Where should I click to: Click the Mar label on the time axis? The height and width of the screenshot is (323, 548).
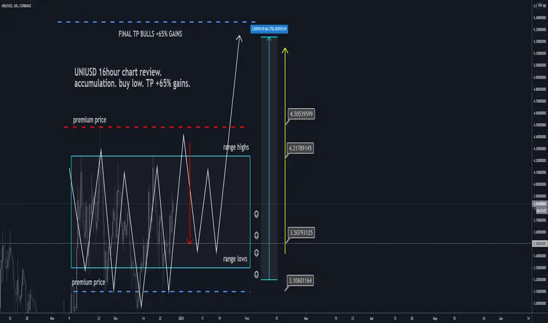pyautogui.click(x=306, y=318)
